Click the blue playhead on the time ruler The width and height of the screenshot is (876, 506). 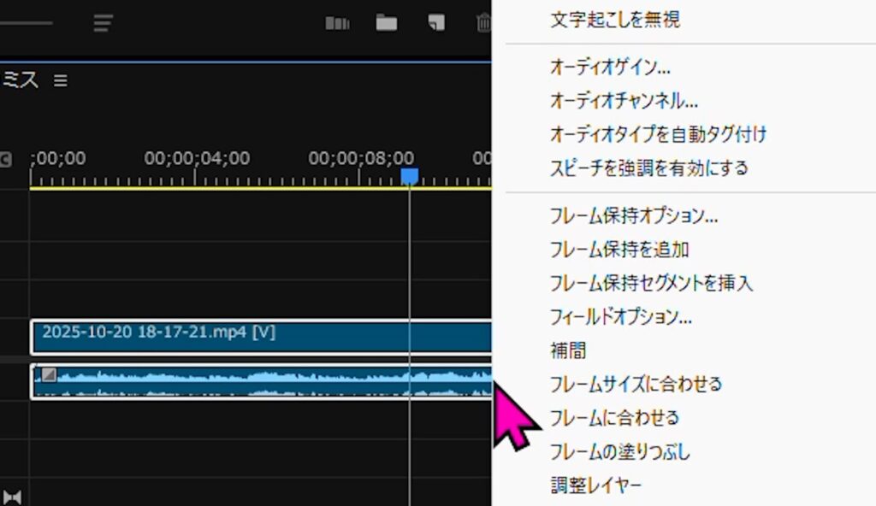click(409, 174)
